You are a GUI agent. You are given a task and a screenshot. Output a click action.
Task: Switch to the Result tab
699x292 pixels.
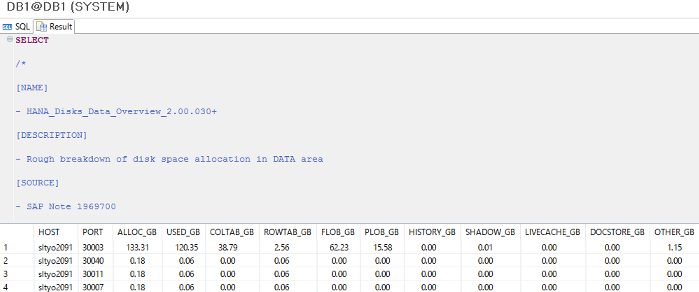(54, 27)
